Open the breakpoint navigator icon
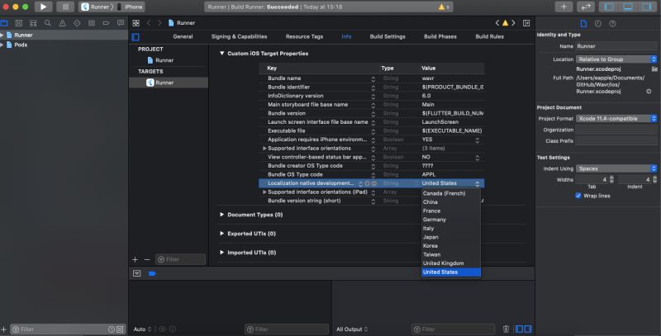Screen dimensions: 661x336 (106, 23)
